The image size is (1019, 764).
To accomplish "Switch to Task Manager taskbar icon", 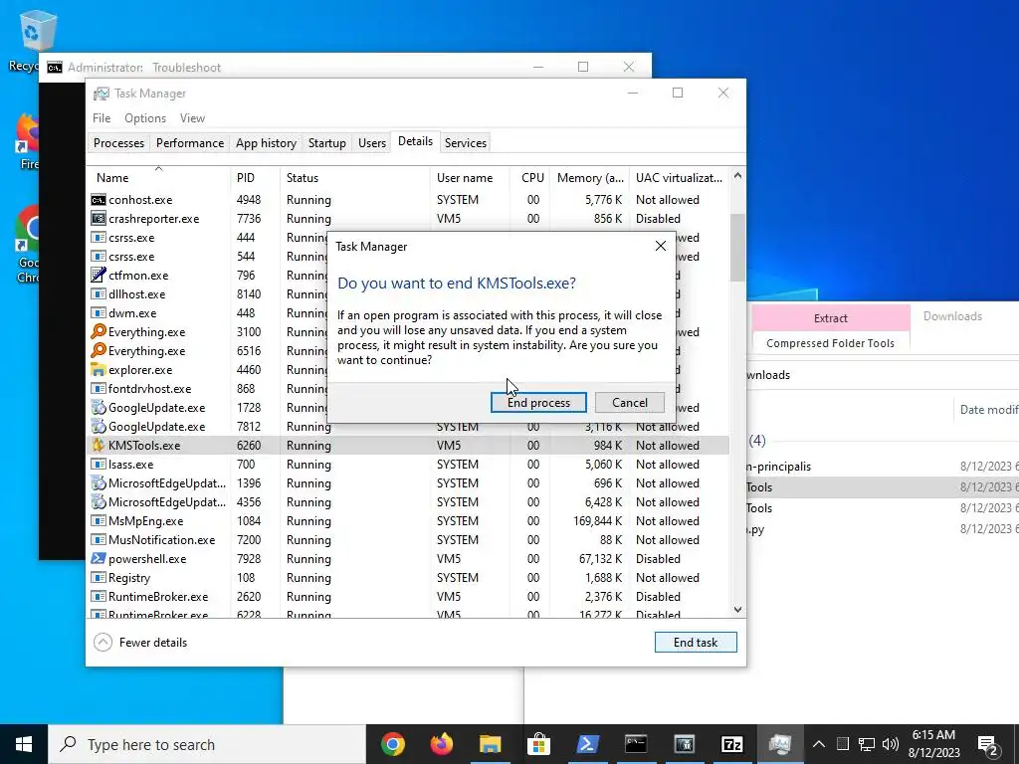I will pos(780,744).
